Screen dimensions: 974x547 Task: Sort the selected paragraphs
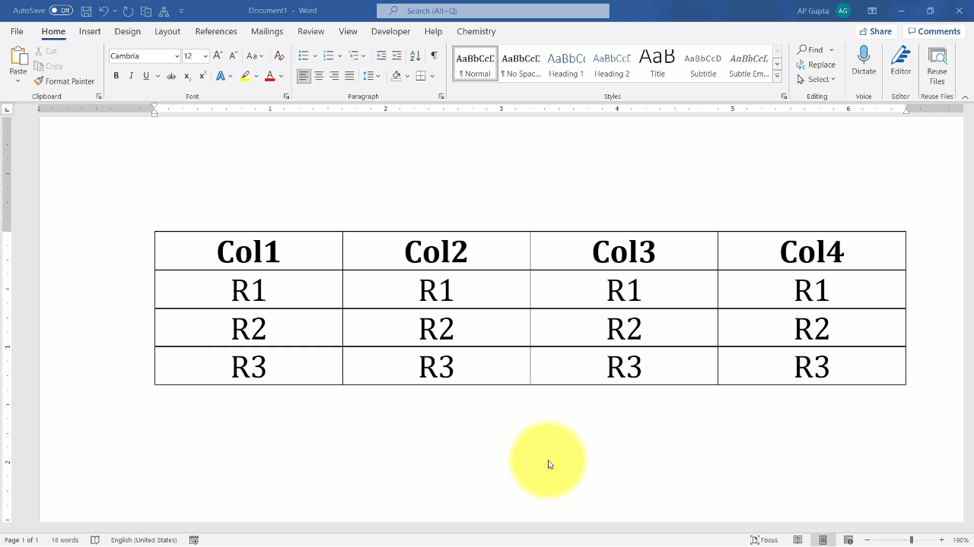pyautogui.click(x=414, y=55)
